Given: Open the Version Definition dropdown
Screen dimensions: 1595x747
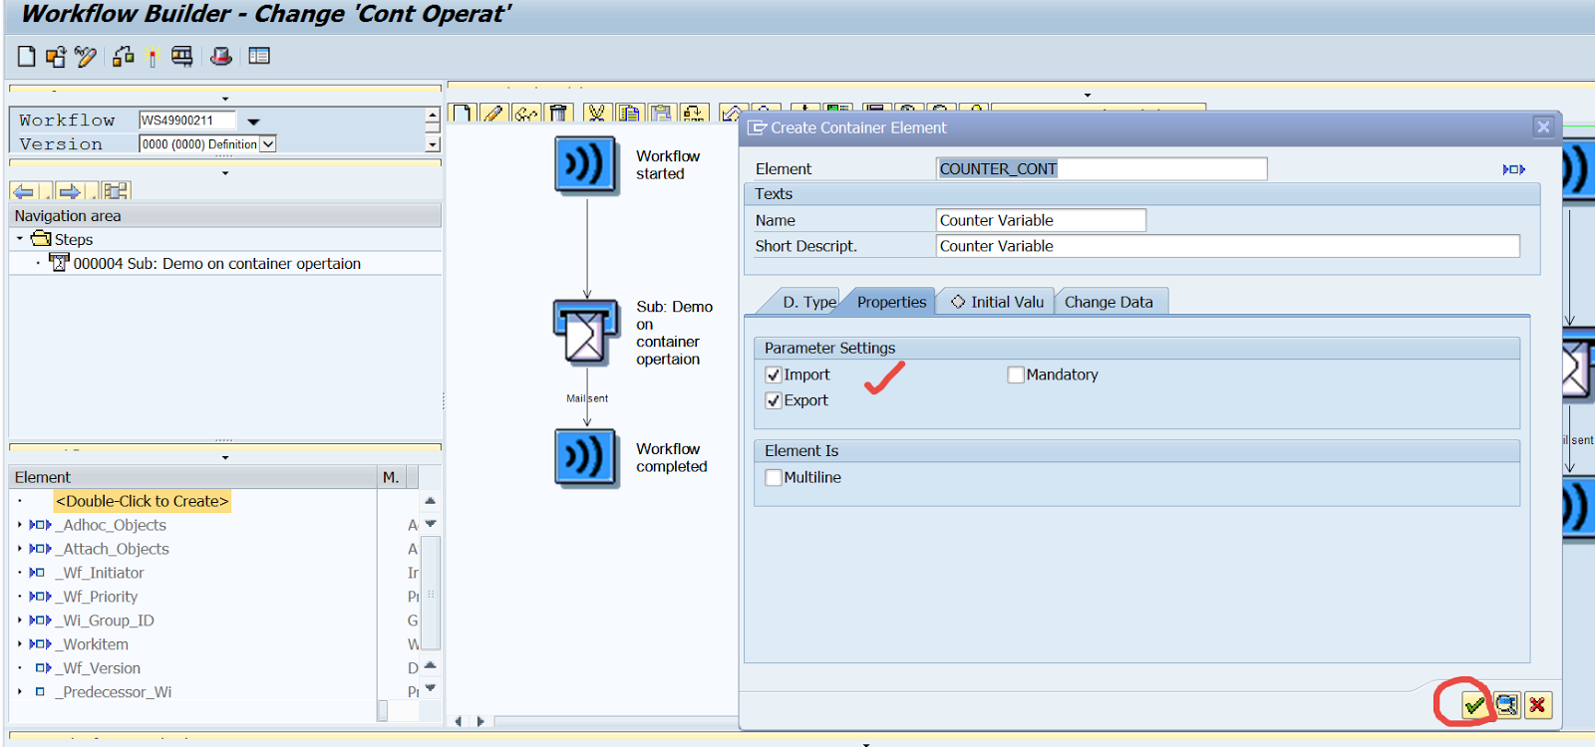Looking at the screenshot, I should pyautogui.click(x=267, y=144).
